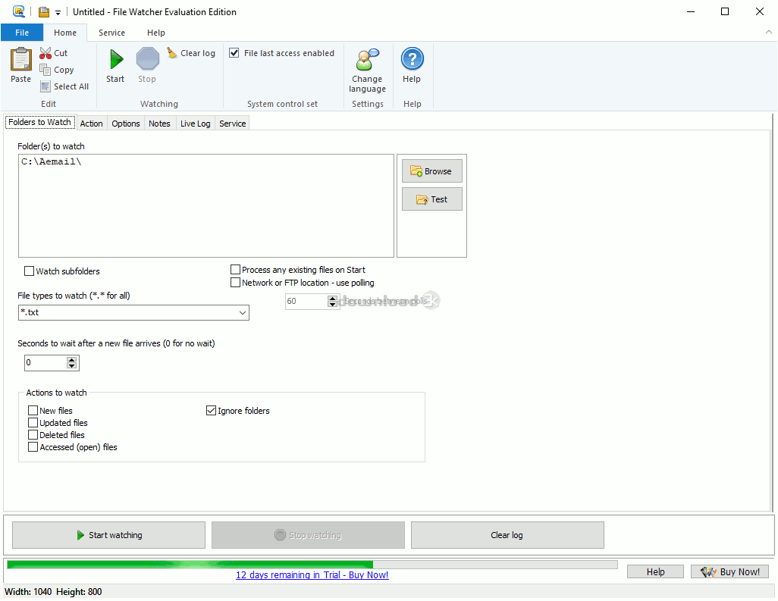Start watching with the ribbon's green Start arrow

coord(116,60)
